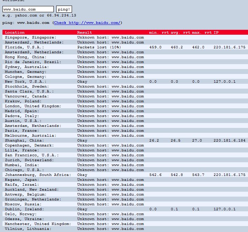248x232 pixels.
Task: Click the IP column header
Action: [216, 32]
